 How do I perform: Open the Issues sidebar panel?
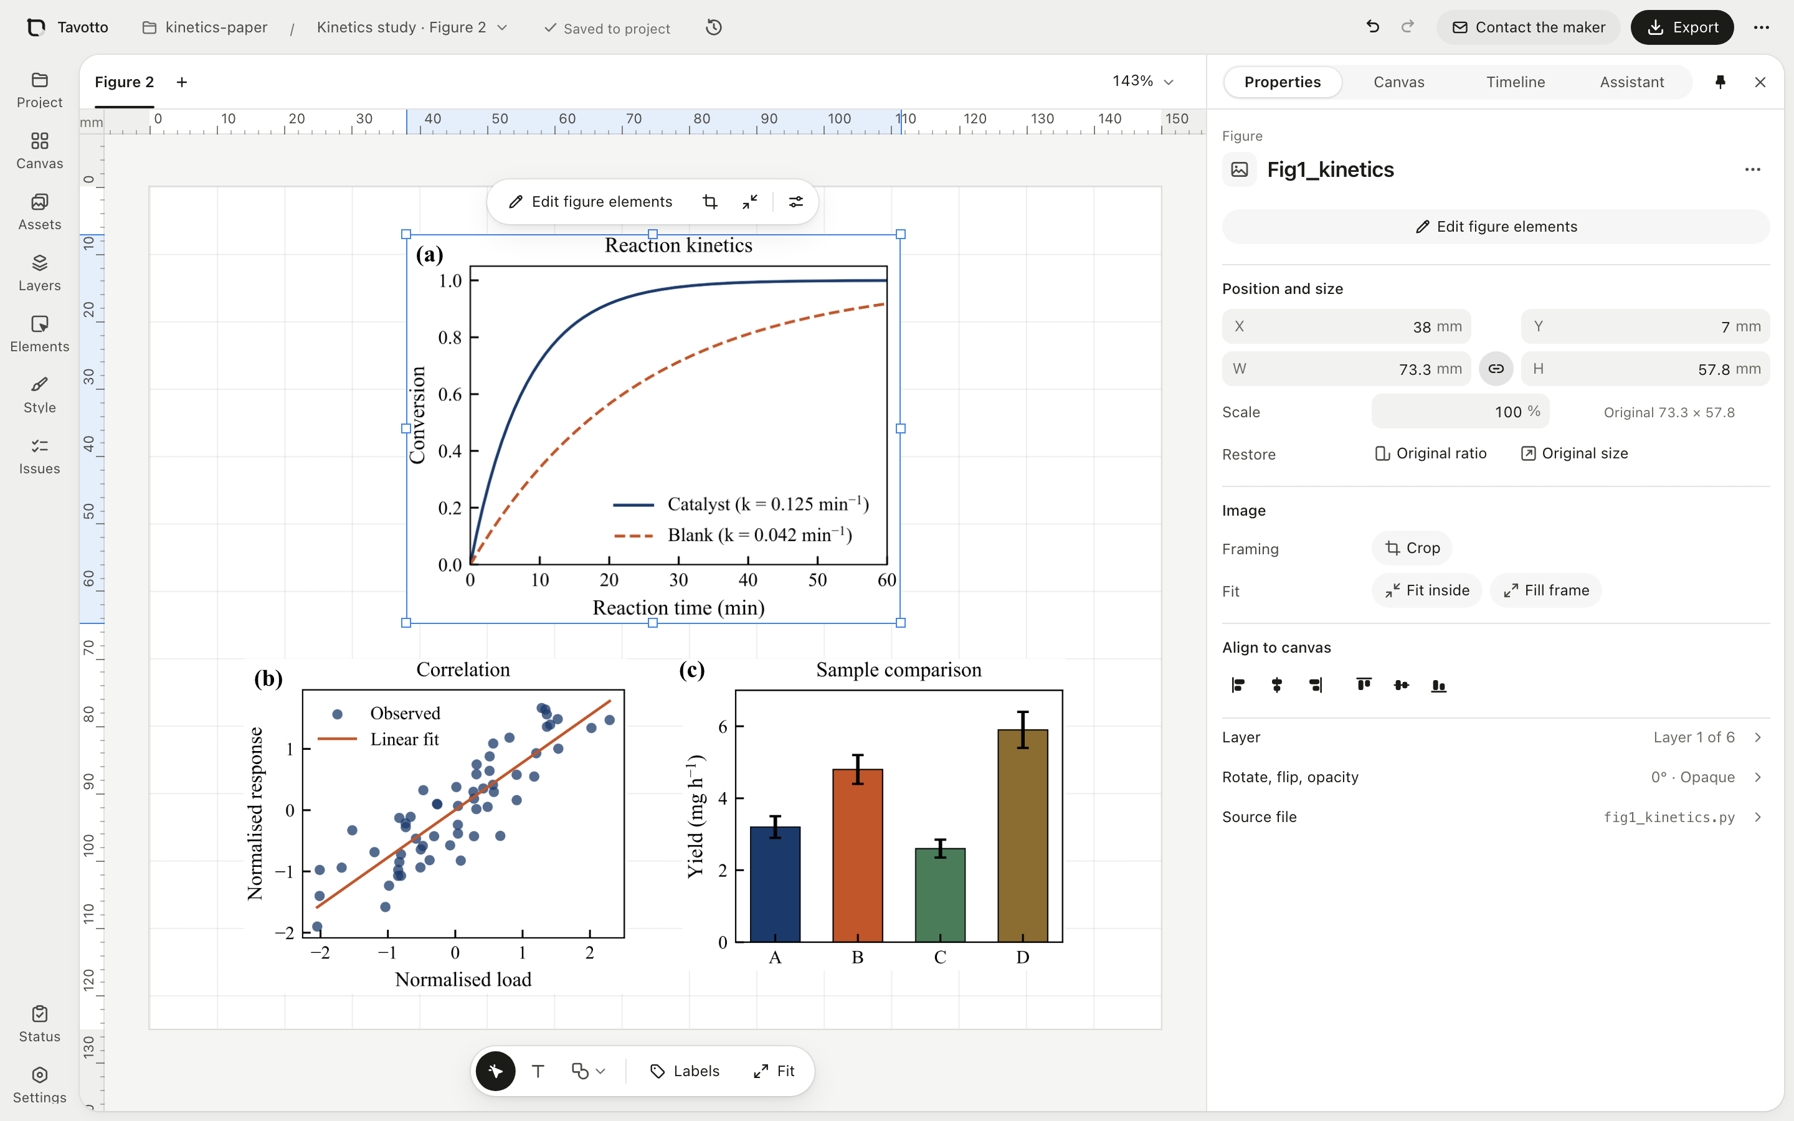(39, 456)
